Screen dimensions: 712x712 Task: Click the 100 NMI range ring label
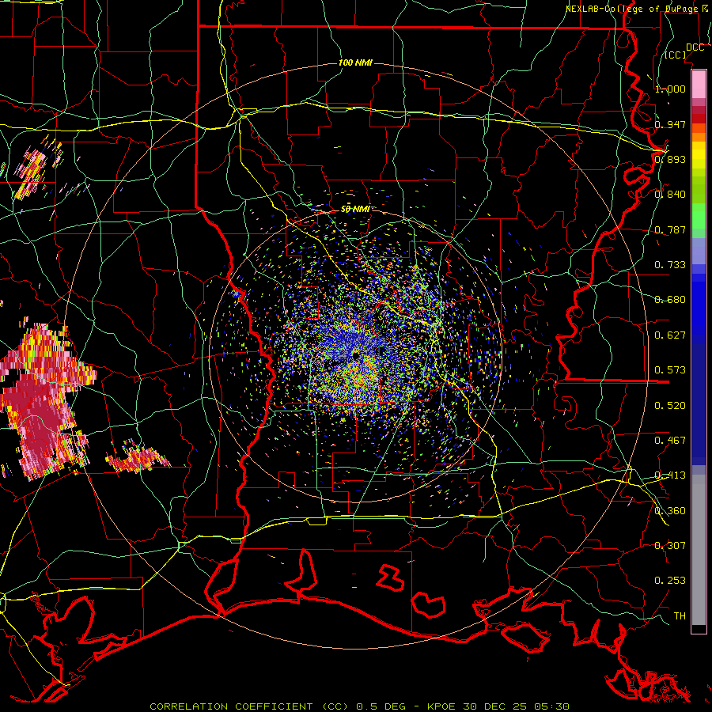click(x=355, y=62)
